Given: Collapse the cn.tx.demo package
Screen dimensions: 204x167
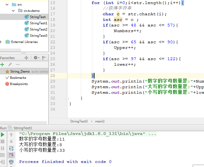Looking at the screenshot, I should (13, 11).
